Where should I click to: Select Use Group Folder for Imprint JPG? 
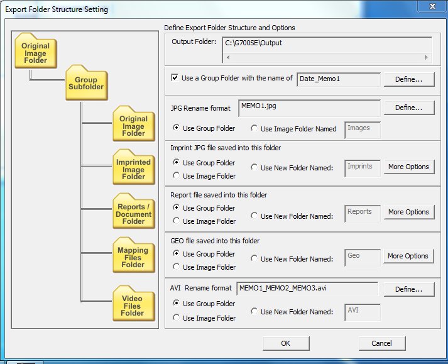tap(177, 162)
